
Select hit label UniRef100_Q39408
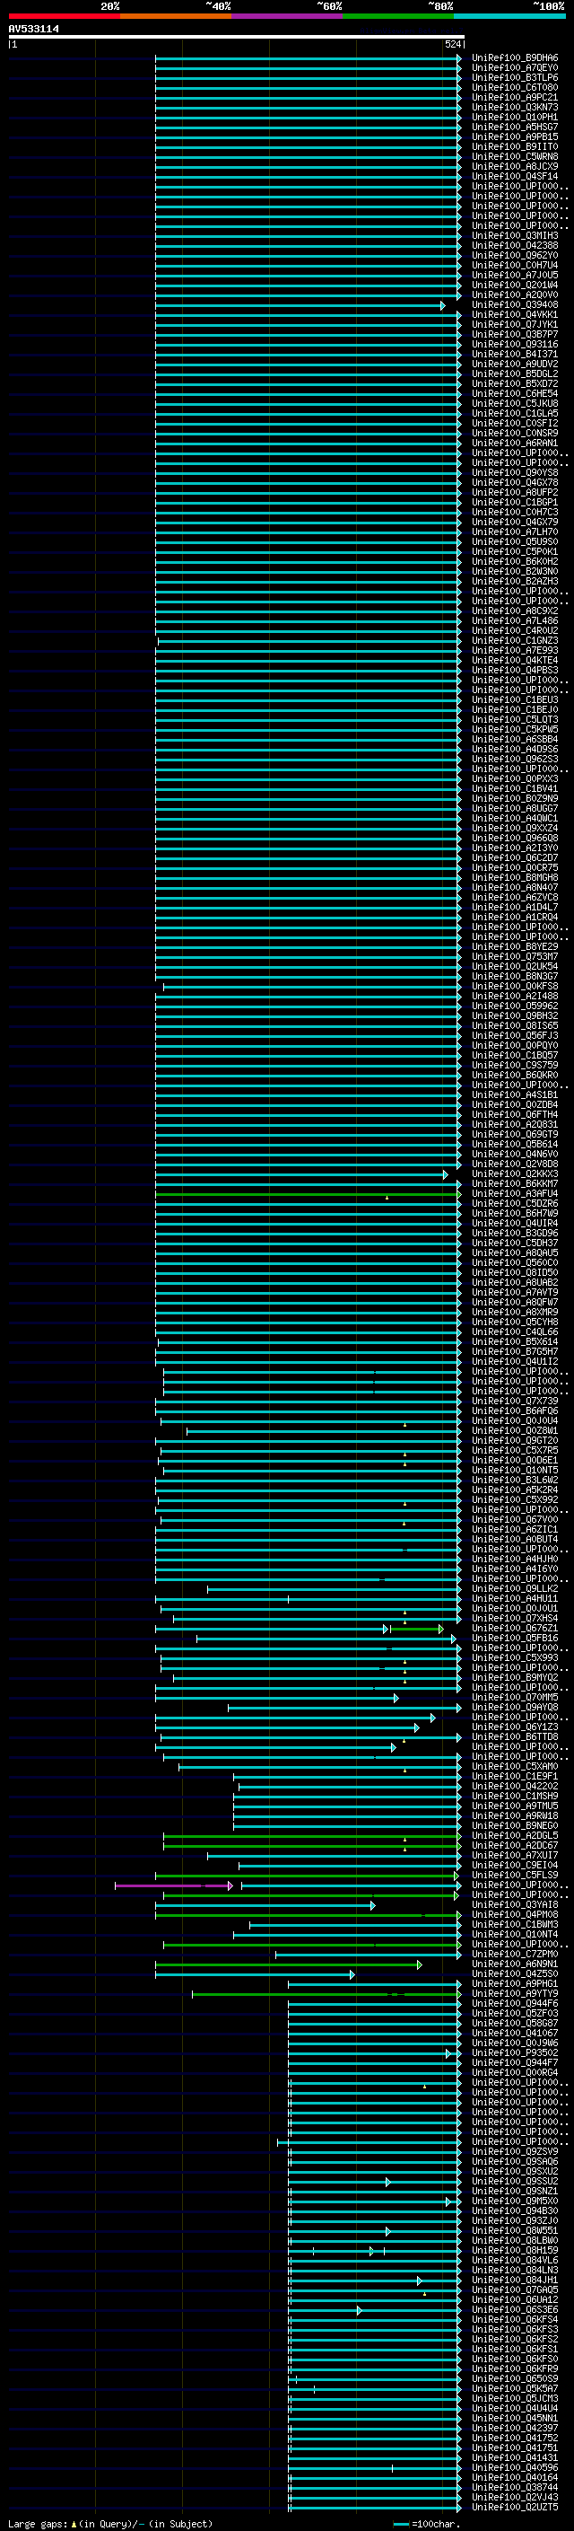515,304
